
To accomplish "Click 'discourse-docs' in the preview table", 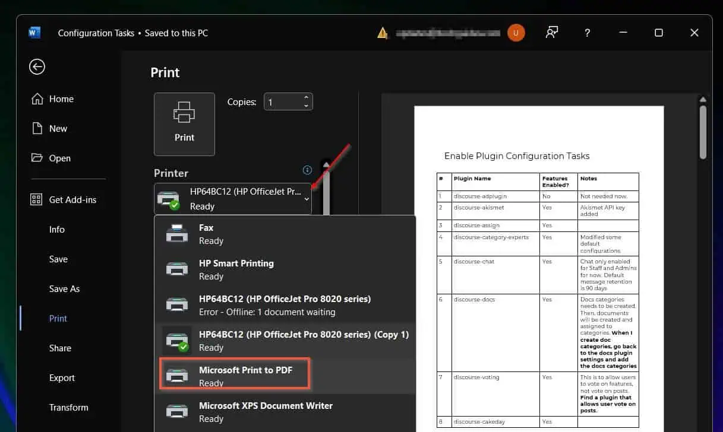I will (x=475, y=300).
